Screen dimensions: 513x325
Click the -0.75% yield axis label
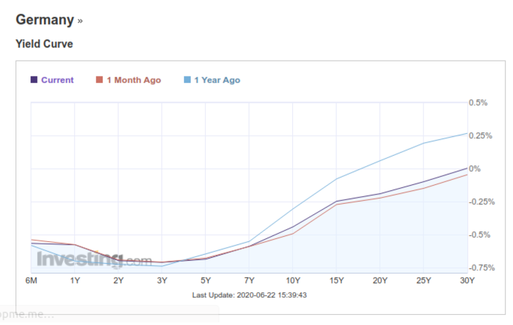click(482, 268)
